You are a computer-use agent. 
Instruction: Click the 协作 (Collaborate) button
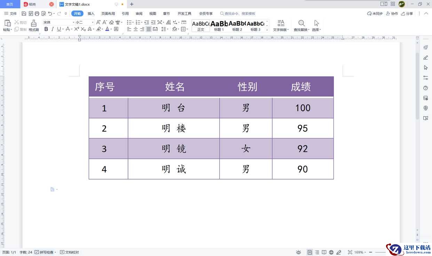click(392, 14)
